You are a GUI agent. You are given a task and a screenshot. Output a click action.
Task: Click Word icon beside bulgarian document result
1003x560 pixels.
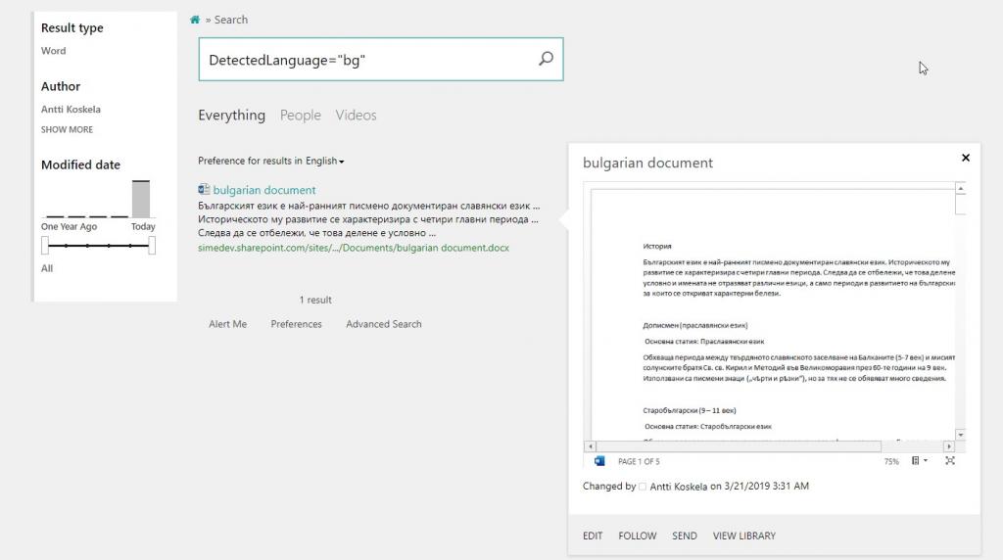[204, 190]
